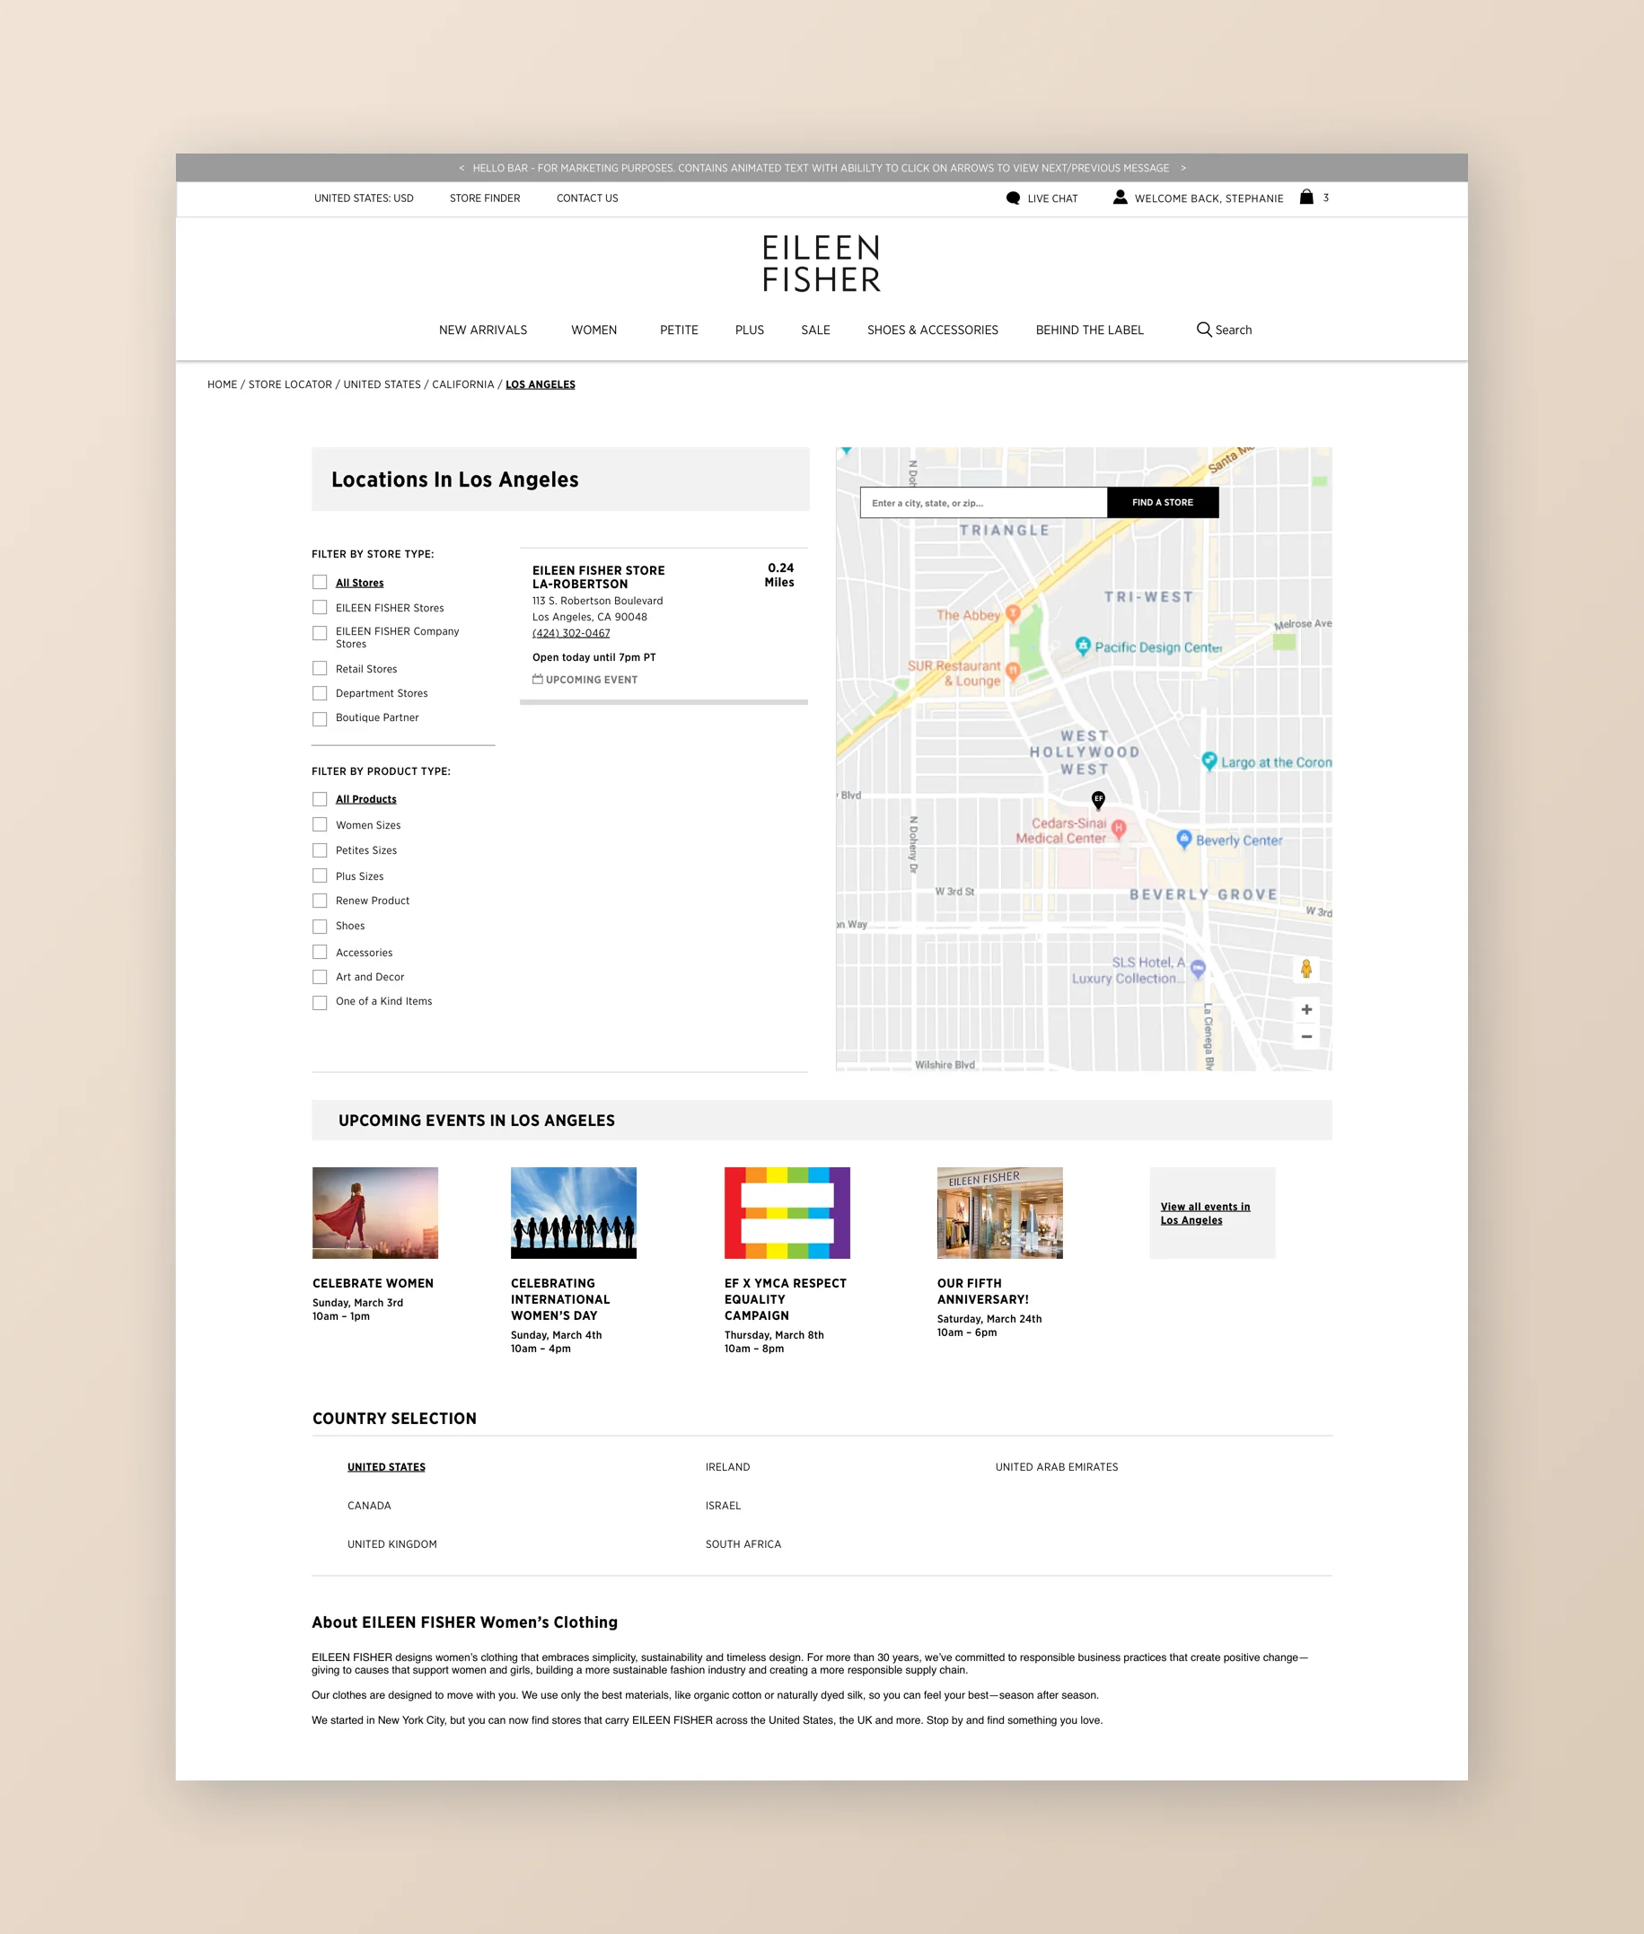The height and width of the screenshot is (1934, 1644).
Task: Check the Plus Sizes filter
Action: [320, 876]
